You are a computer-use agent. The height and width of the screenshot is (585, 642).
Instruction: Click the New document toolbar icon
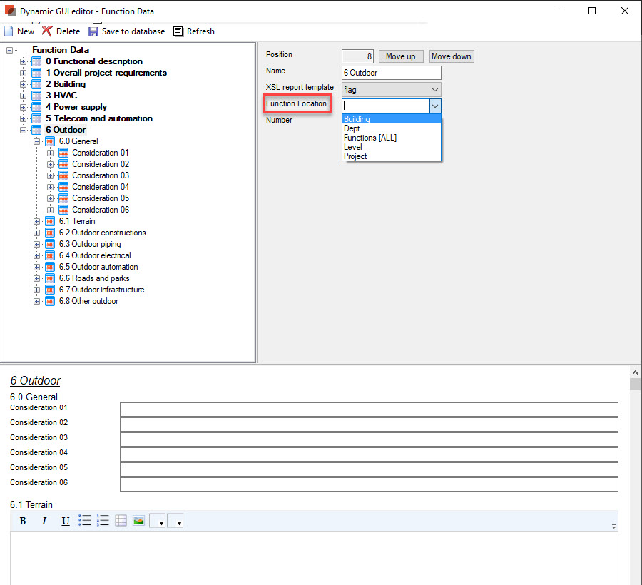[x=9, y=31]
